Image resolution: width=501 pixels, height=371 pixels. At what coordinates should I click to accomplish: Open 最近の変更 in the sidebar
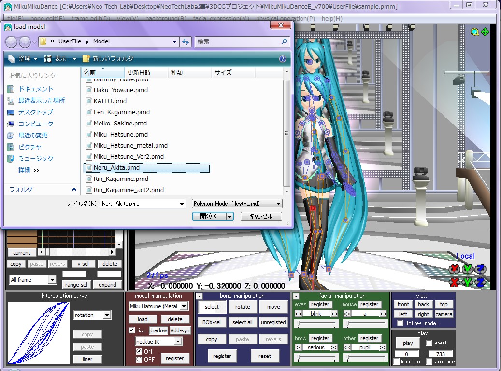(32, 135)
